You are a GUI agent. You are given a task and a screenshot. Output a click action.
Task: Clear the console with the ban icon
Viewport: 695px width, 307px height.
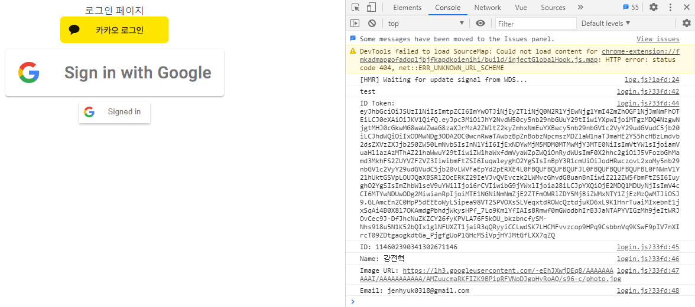pos(372,24)
